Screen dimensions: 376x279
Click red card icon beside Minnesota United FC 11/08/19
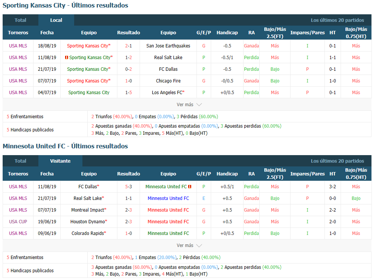[x=190, y=187]
